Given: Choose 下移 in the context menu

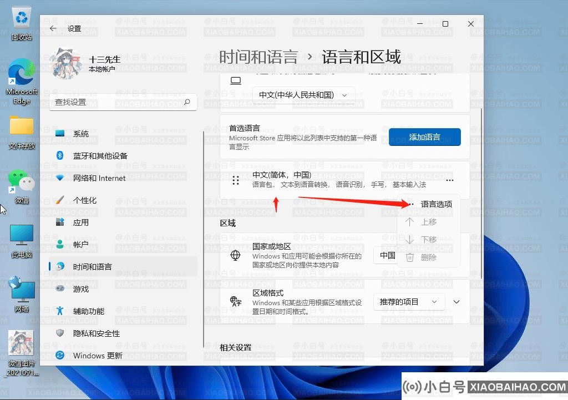Looking at the screenshot, I should coord(429,240).
